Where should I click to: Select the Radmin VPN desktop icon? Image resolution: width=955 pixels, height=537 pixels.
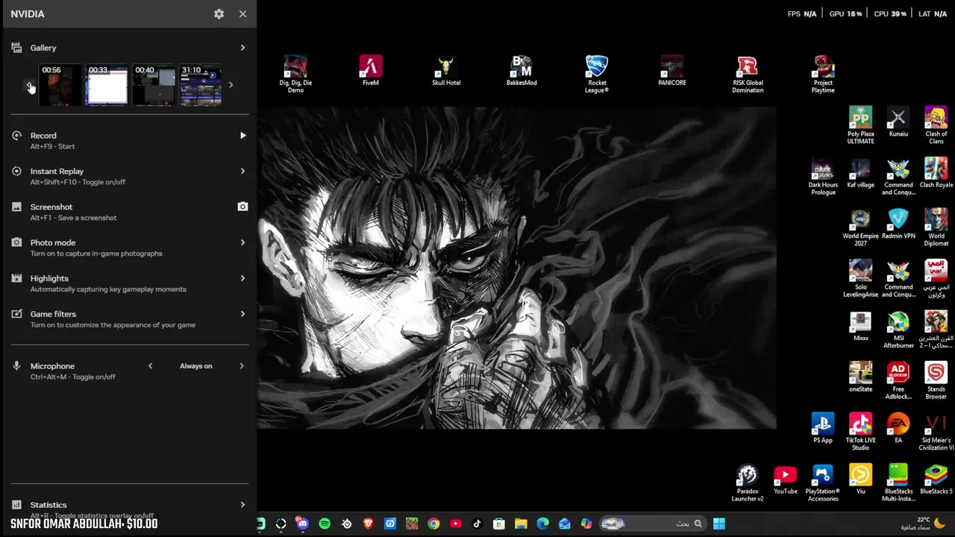click(898, 224)
